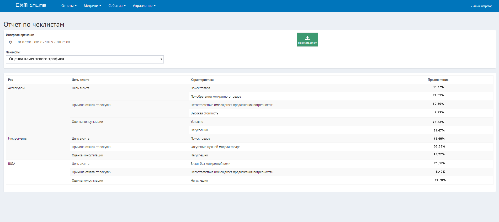The height and width of the screenshot is (222, 499).
Task: Click the CXM Online logo
Action: [x=30, y=6]
